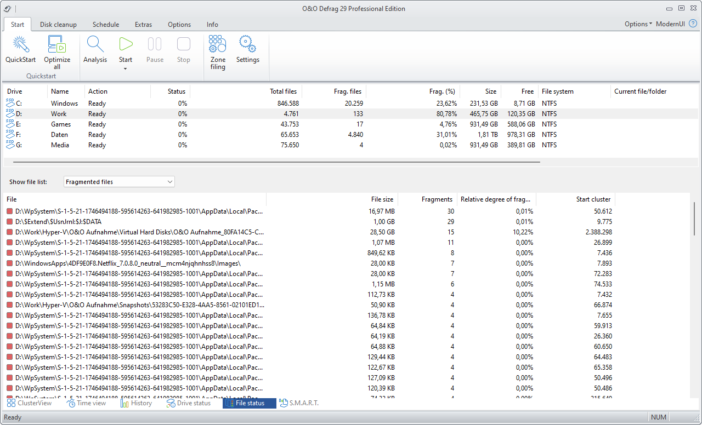Screen dimensions: 702x425
Task: Click the 80,78% fragmentation value
Action: (446, 114)
